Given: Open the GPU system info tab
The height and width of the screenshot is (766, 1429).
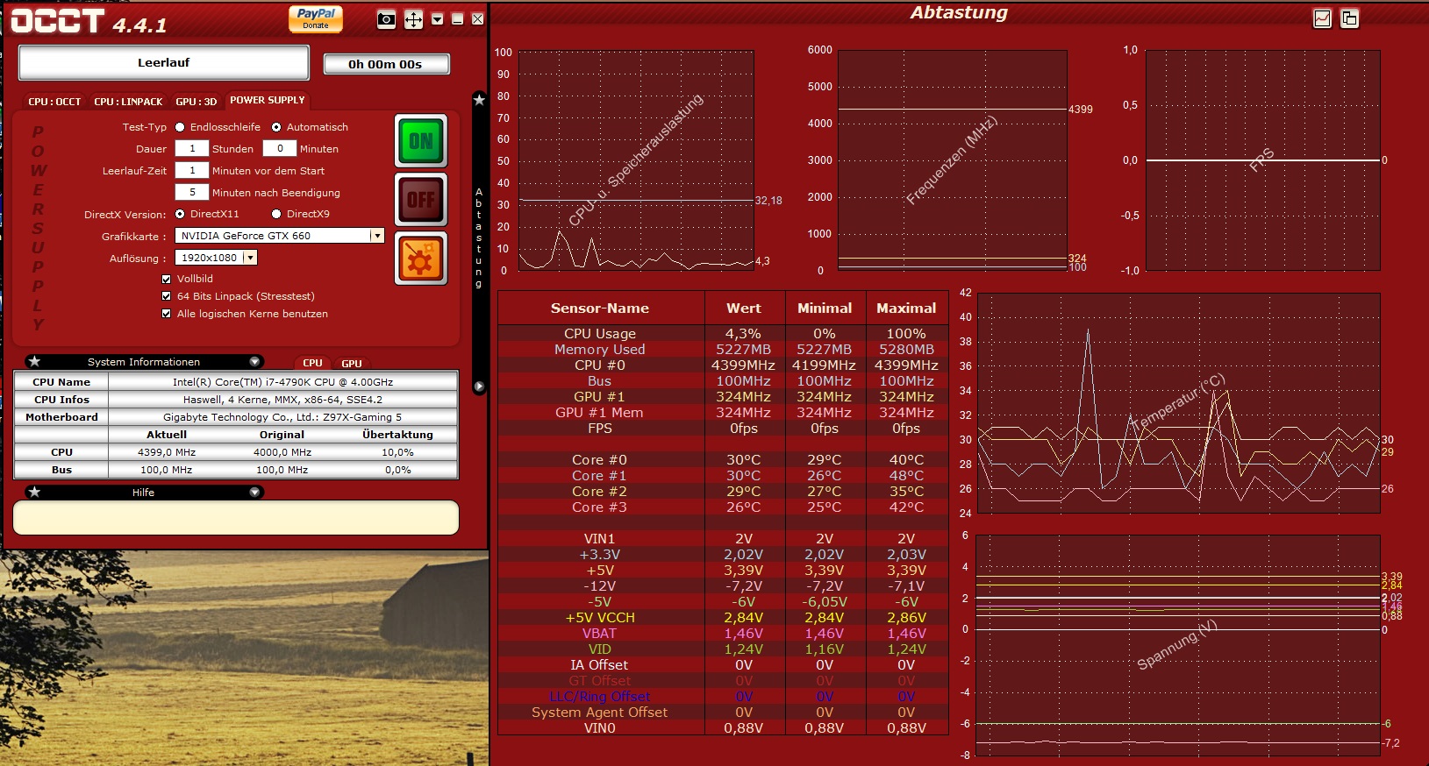Looking at the screenshot, I should point(352,363).
